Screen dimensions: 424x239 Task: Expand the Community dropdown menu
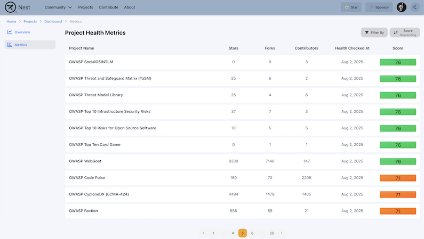click(x=58, y=7)
